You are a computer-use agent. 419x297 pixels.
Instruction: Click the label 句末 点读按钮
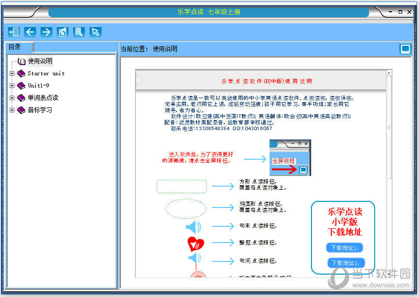[x=258, y=226]
